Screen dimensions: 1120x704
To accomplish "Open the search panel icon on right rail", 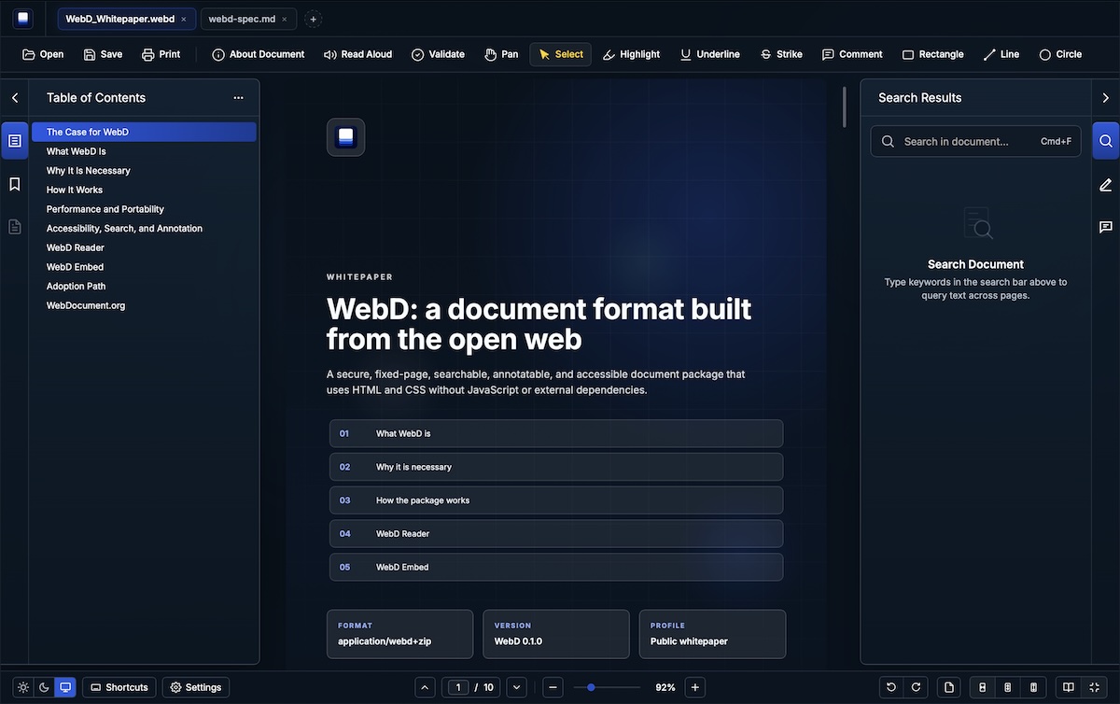I will click(x=1106, y=141).
